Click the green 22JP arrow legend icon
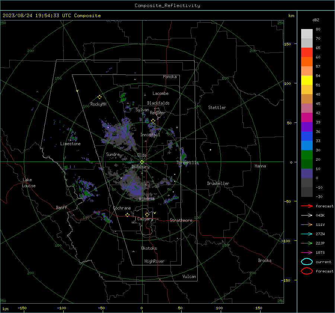Viewport: 335px width, 313px height. [307, 243]
